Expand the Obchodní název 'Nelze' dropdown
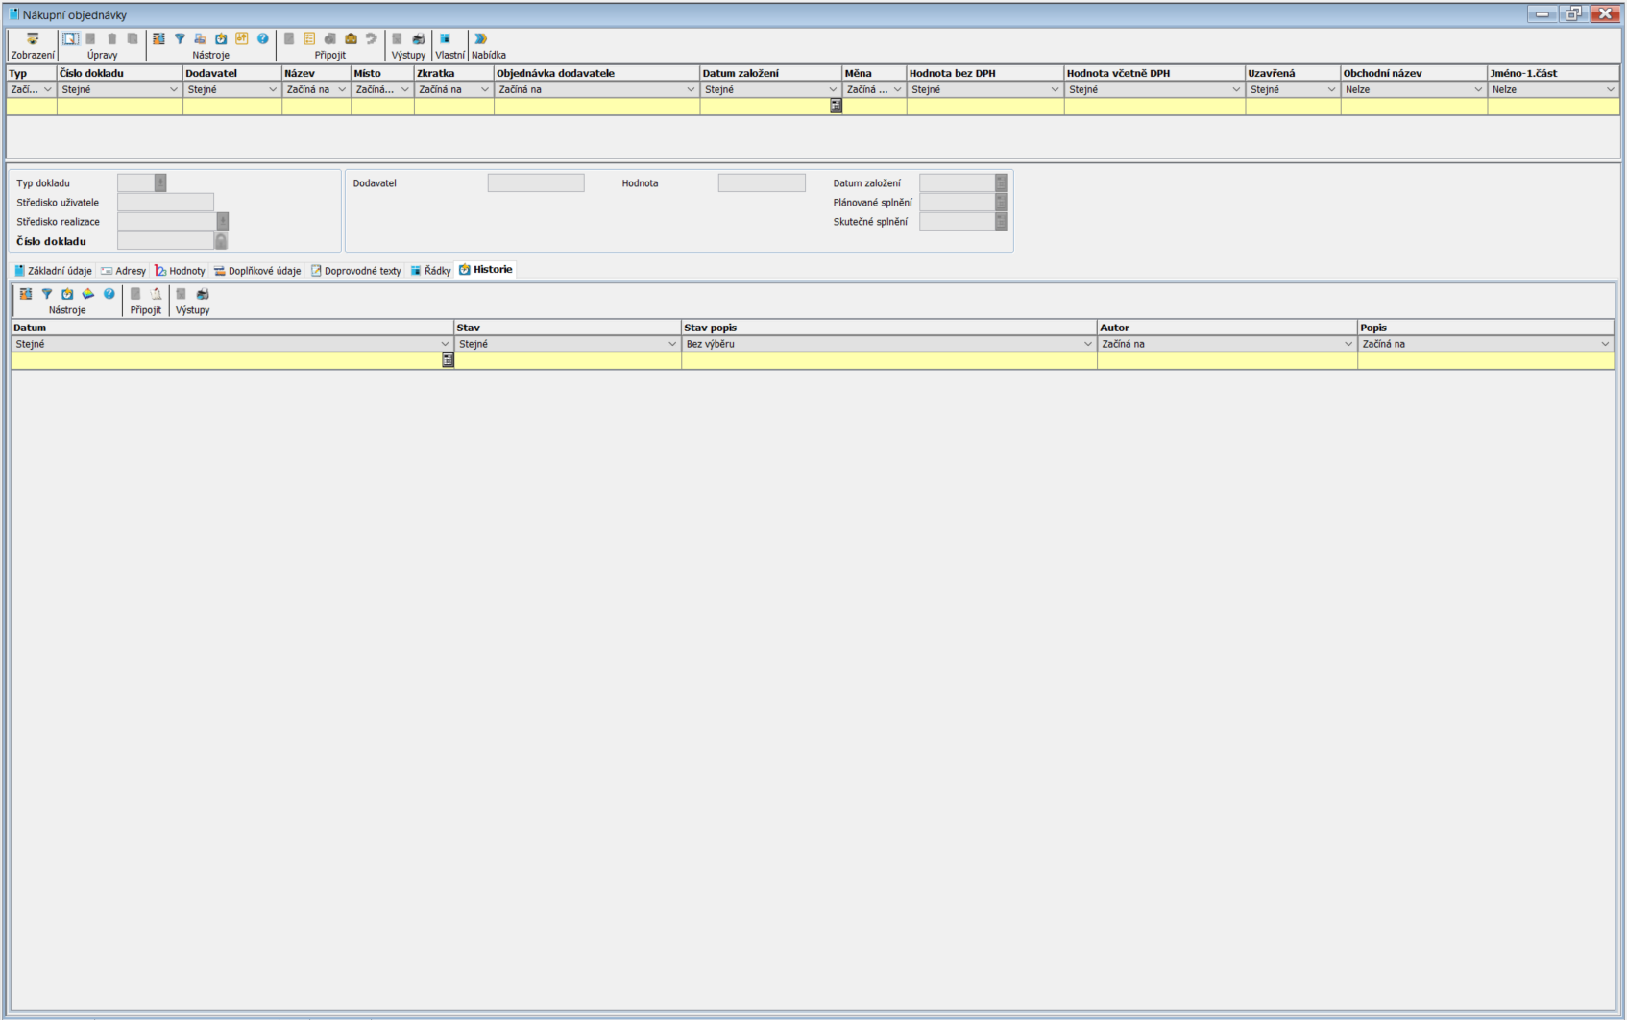 (x=1477, y=90)
